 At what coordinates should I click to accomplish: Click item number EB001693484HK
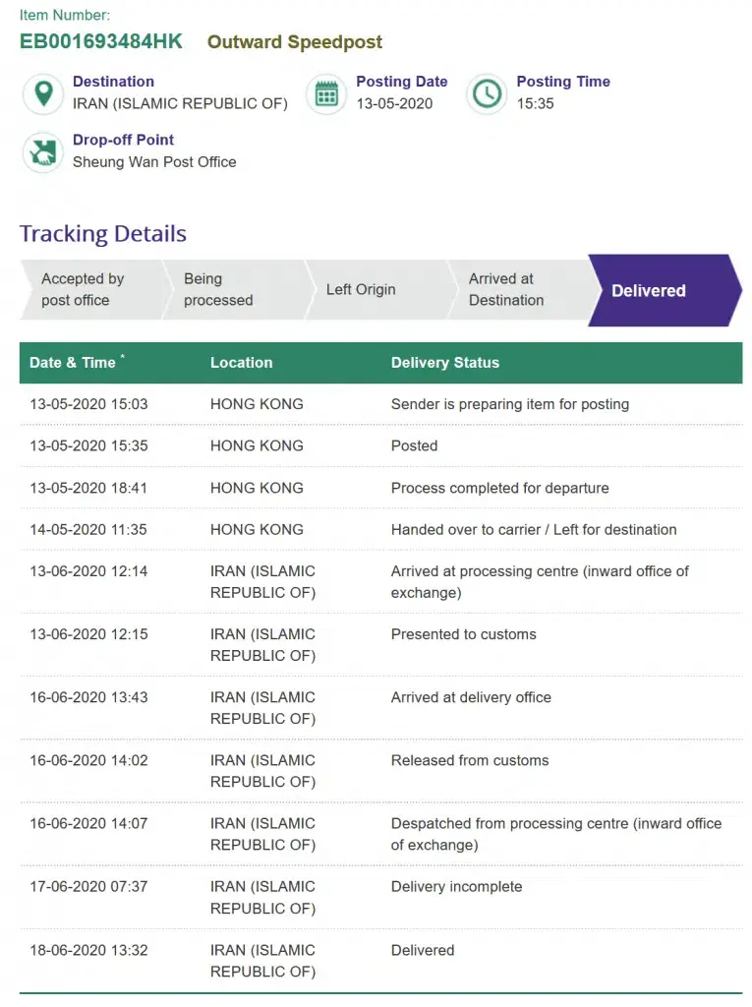coord(101,41)
